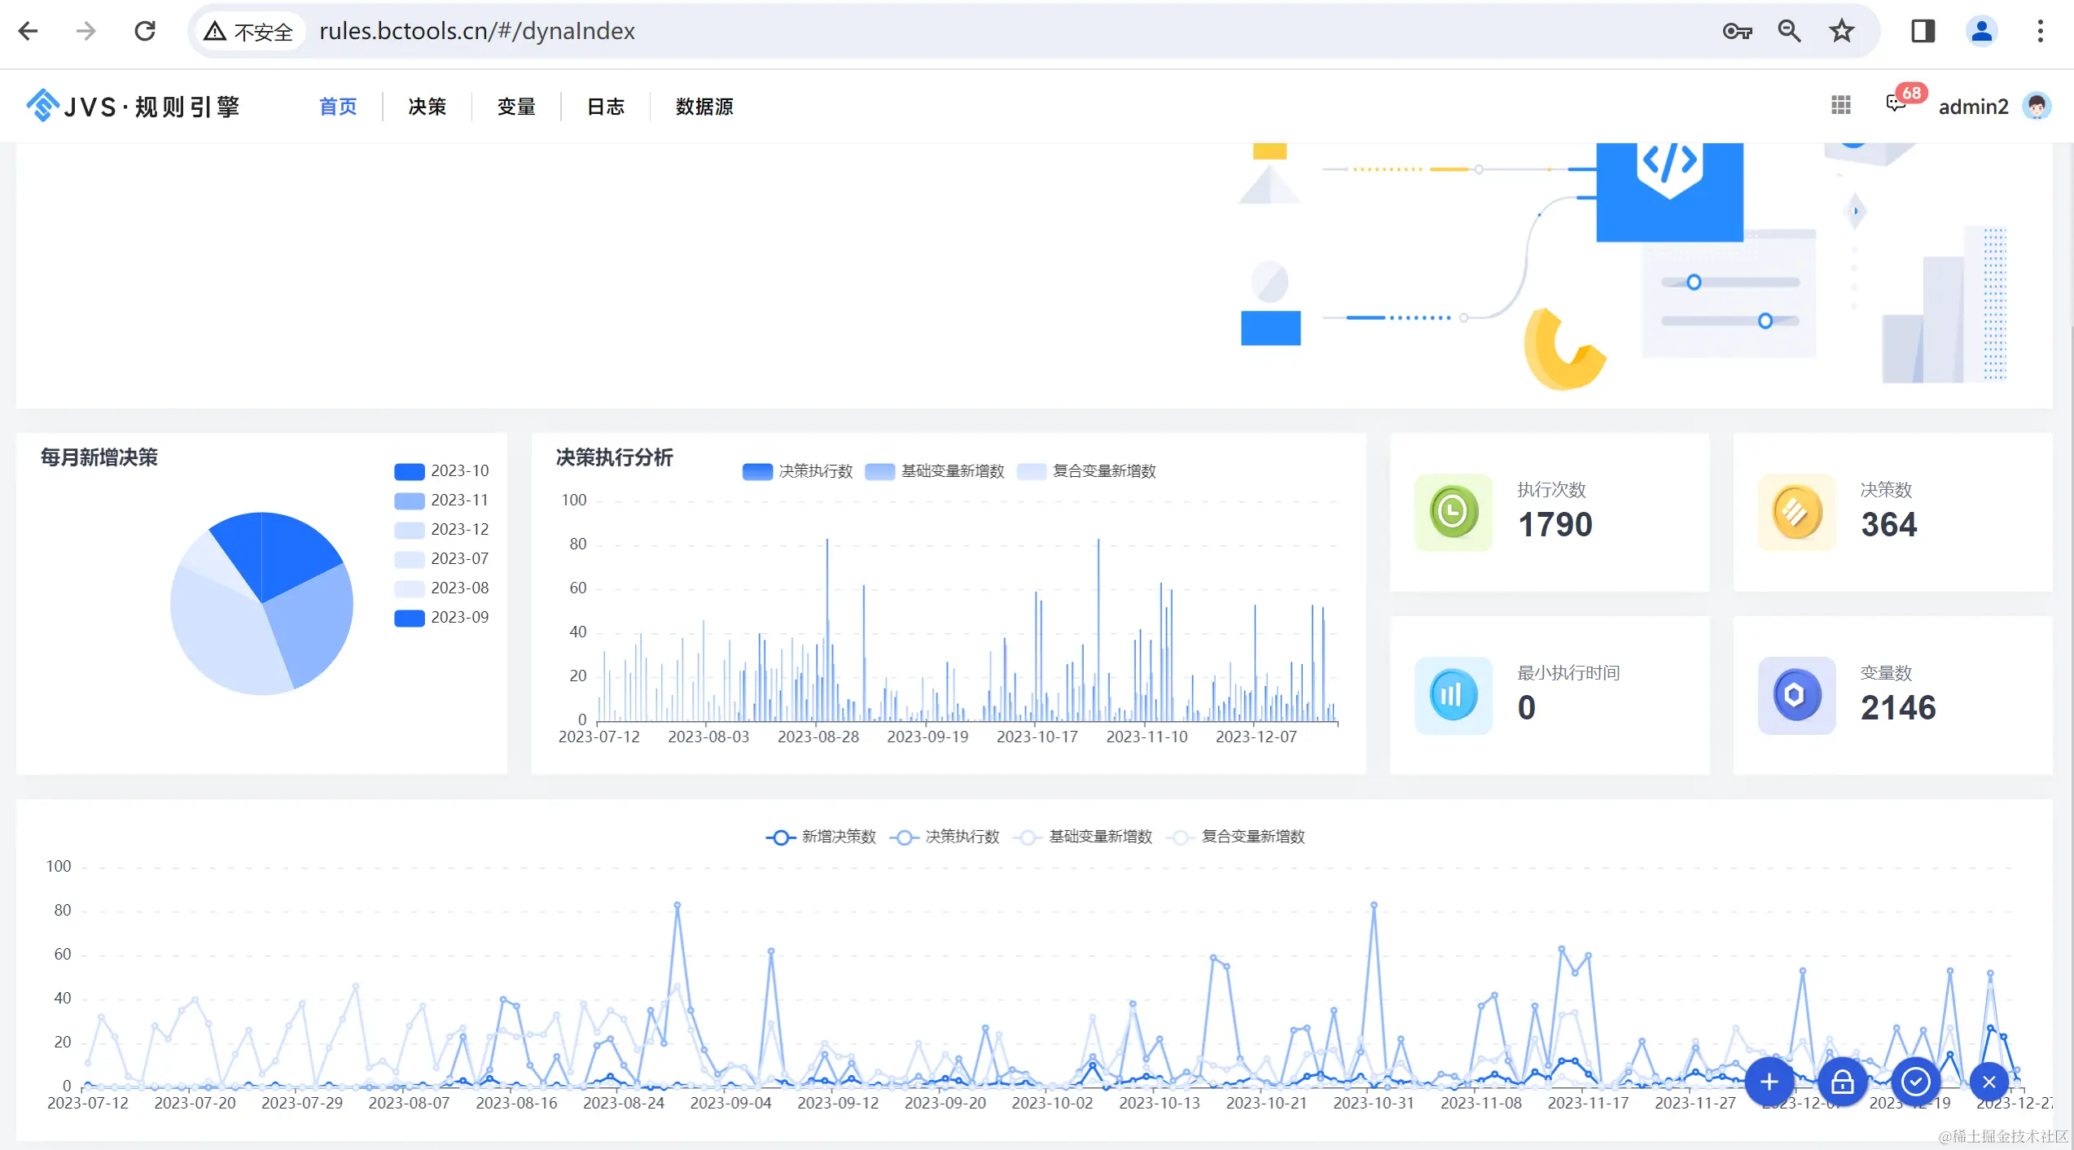Click the browser address bar URL
This screenshot has height=1150, width=2074.
[476, 31]
